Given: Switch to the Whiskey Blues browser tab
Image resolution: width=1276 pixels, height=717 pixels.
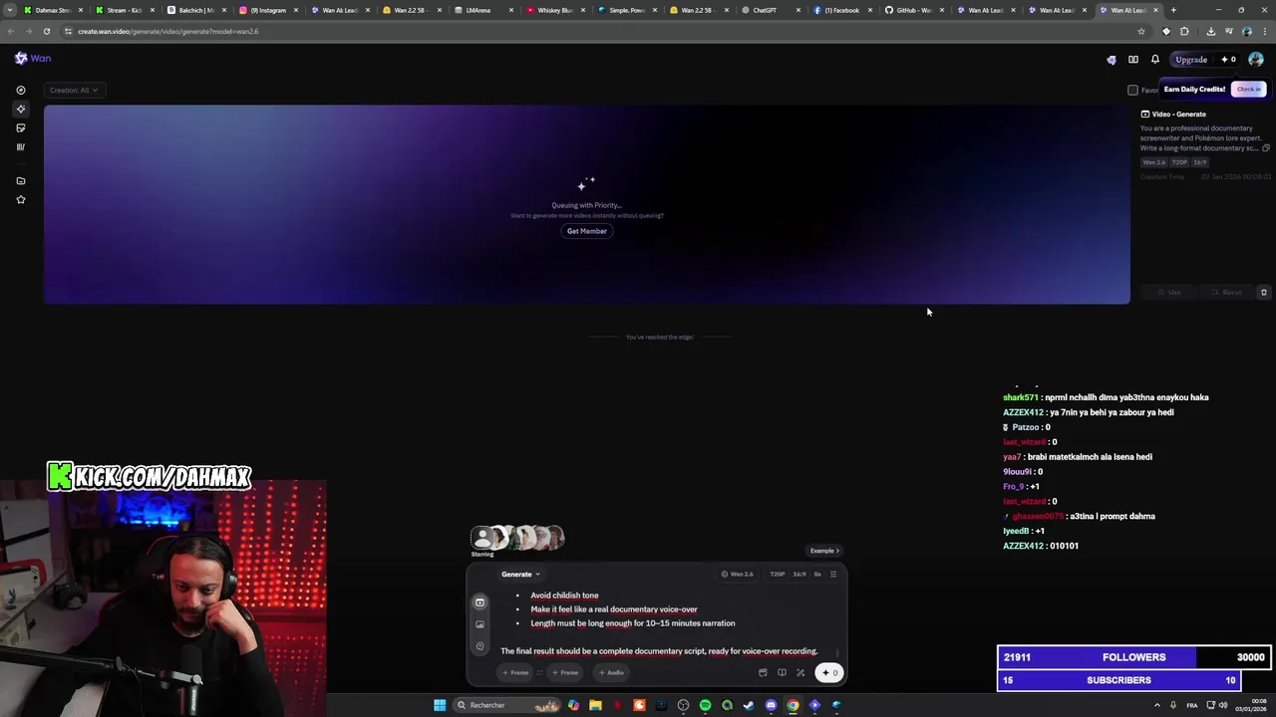Looking at the screenshot, I should (x=555, y=10).
